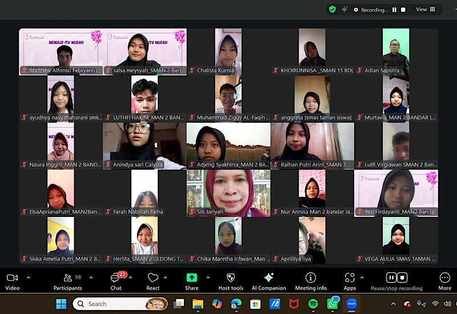Open Windows Start menu
This screenshot has width=457, height=314.
coord(61,304)
